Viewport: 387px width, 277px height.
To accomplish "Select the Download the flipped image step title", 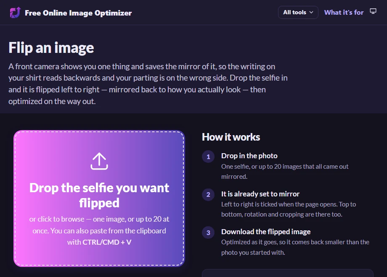I will (x=266, y=232).
